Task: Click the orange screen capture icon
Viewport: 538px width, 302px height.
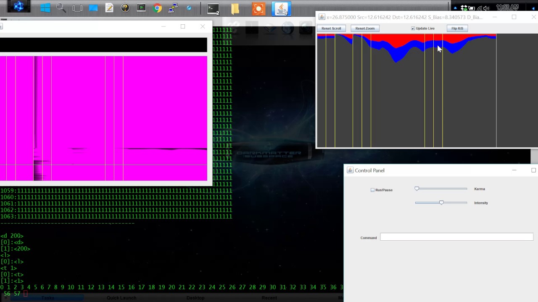Action: point(258,8)
